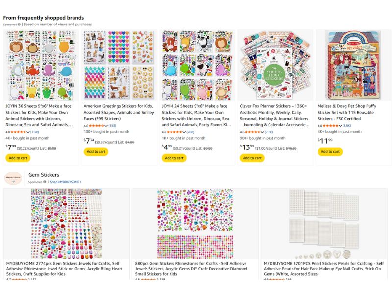392x294 pixels.
Task: Open the 7.3K reviews link for JOYIN 36 Sheets
Action: (34, 132)
